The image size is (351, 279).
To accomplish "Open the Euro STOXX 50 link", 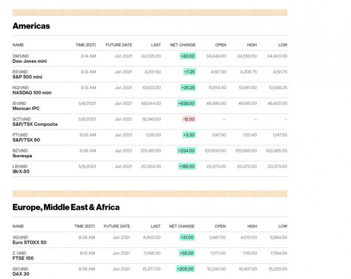I will click(29, 242).
